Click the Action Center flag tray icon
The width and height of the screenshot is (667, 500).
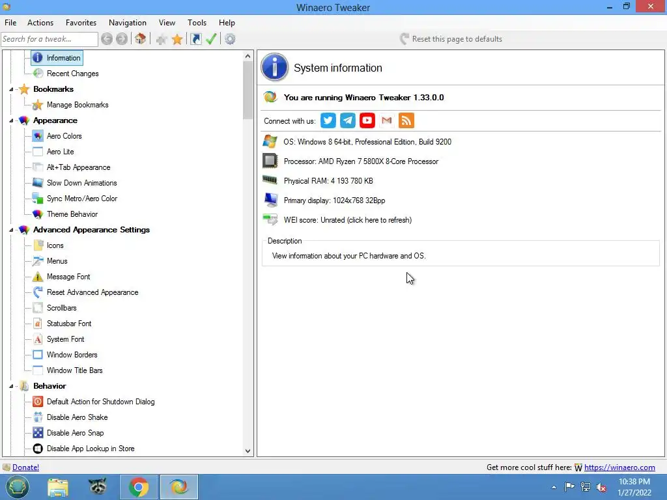pyautogui.click(x=569, y=487)
